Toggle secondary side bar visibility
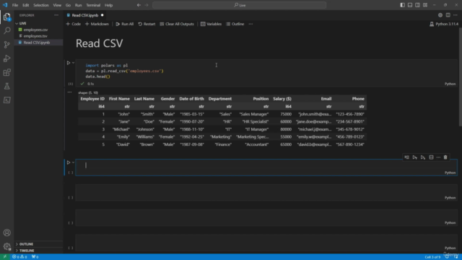Image resolution: width=462 pixels, height=260 pixels. [417, 5]
